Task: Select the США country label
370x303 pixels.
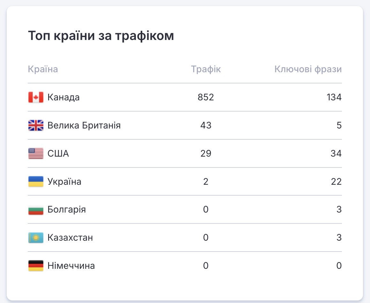Action: (58, 153)
